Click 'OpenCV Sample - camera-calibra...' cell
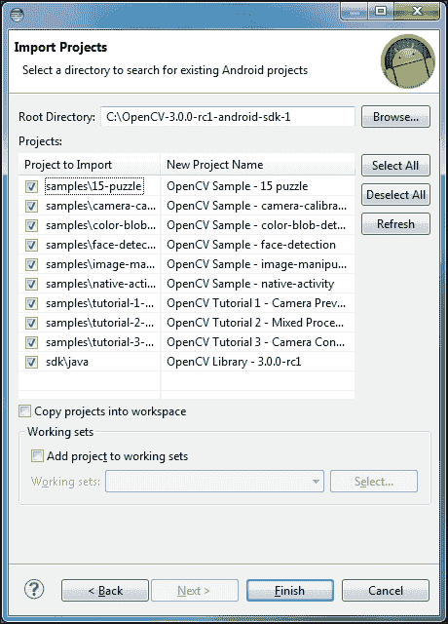Image resolution: width=448 pixels, height=624 pixels. point(256,206)
